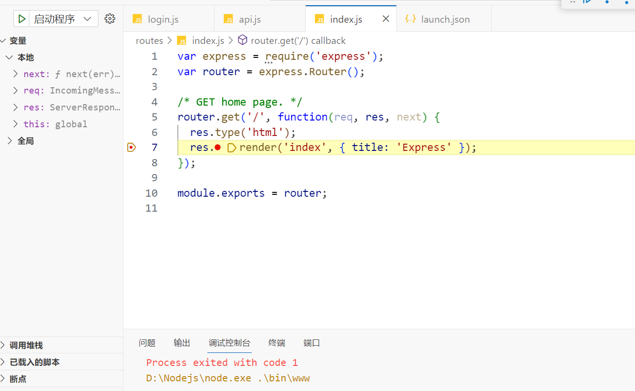This screenshot has height=391, width=635.
Task: Toggle the breakpoint glyph on line 7
Action: pyautogui.click(x=131, y=147)
